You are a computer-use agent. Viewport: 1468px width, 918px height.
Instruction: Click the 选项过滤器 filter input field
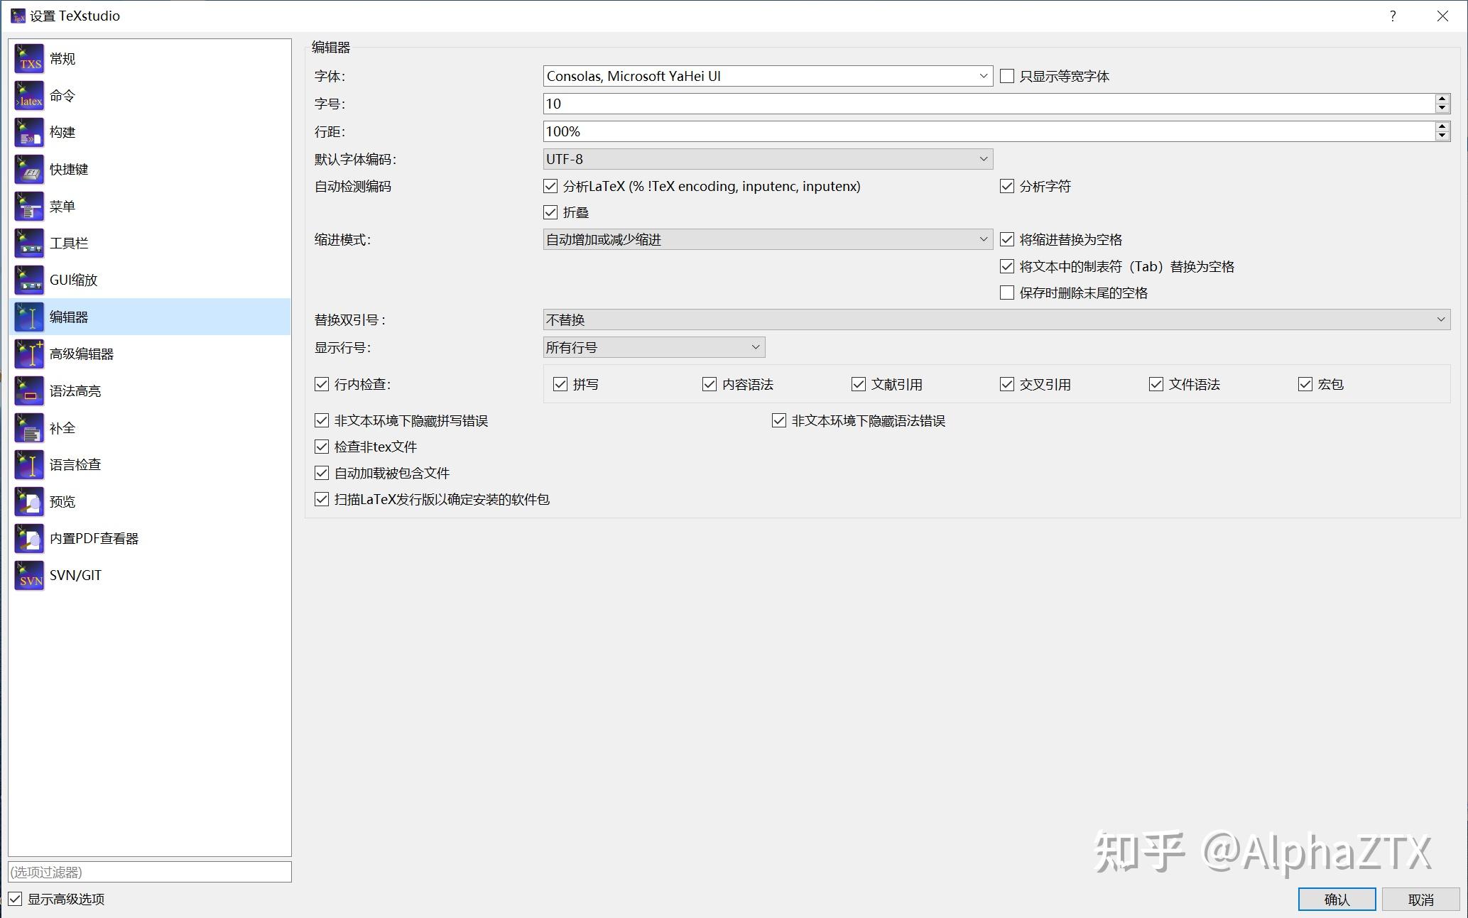(149, 872)
